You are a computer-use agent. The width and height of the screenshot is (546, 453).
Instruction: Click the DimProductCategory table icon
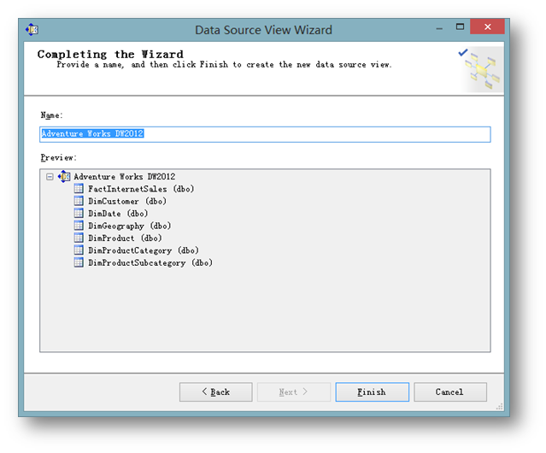coord(79,250)
